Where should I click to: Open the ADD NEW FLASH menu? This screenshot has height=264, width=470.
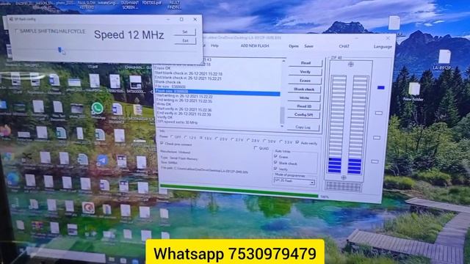tap(255, 45)
